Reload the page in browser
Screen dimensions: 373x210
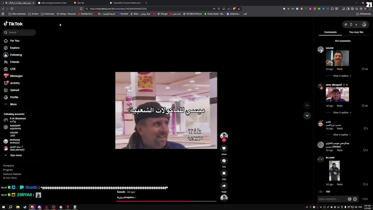pyautogui.click(x=12, y=9)
